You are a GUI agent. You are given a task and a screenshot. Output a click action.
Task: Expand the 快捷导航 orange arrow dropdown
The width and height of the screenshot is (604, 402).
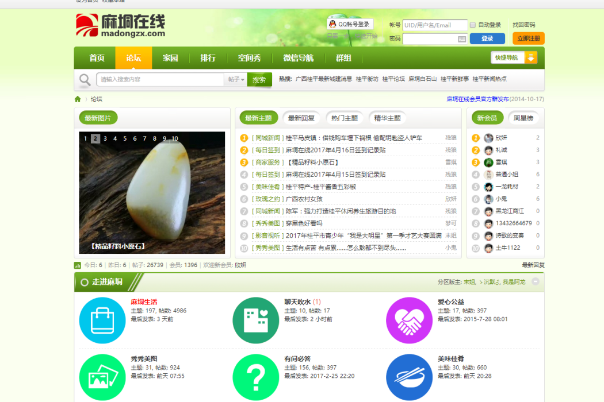tap(530, 57)
